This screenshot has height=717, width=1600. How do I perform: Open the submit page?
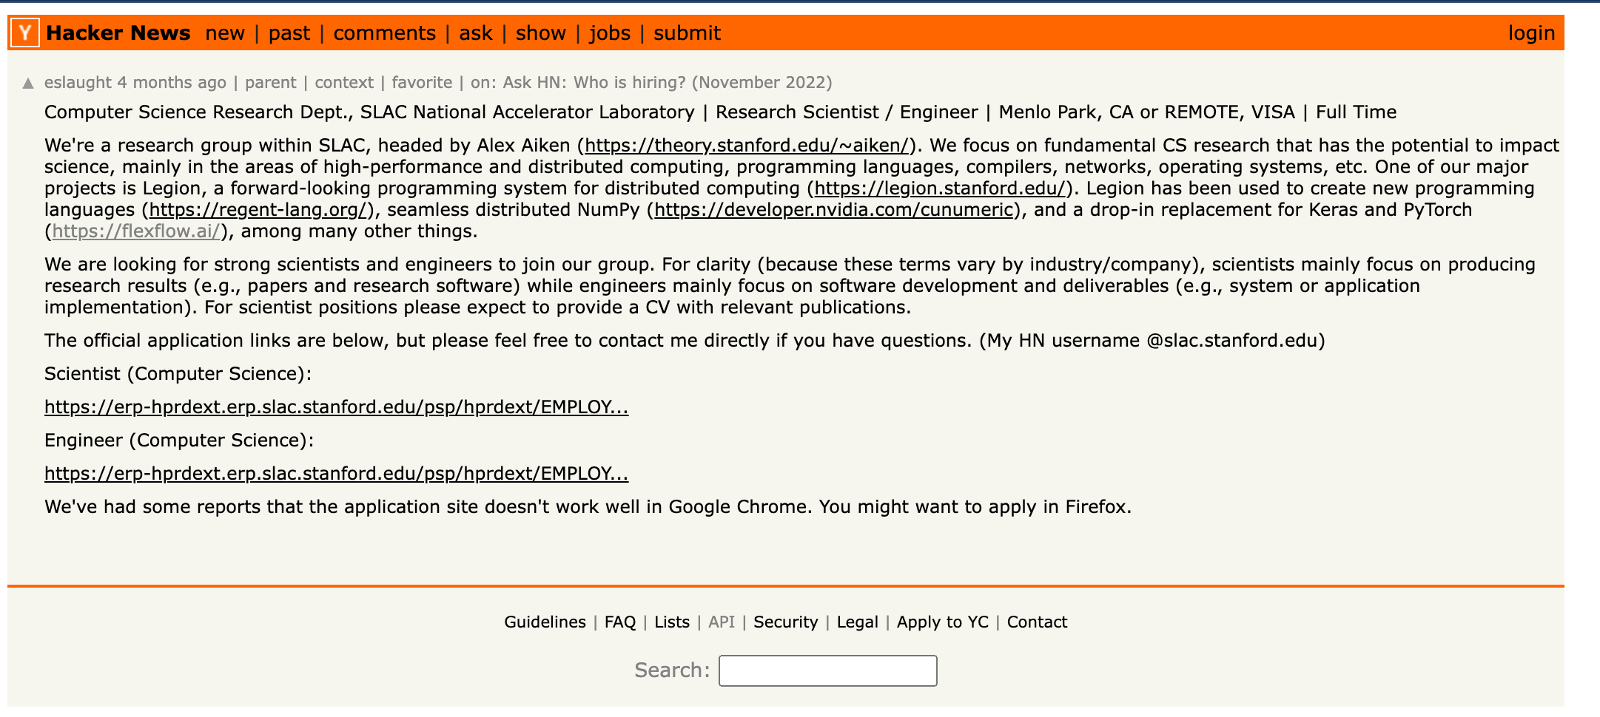tap(687, 33)
